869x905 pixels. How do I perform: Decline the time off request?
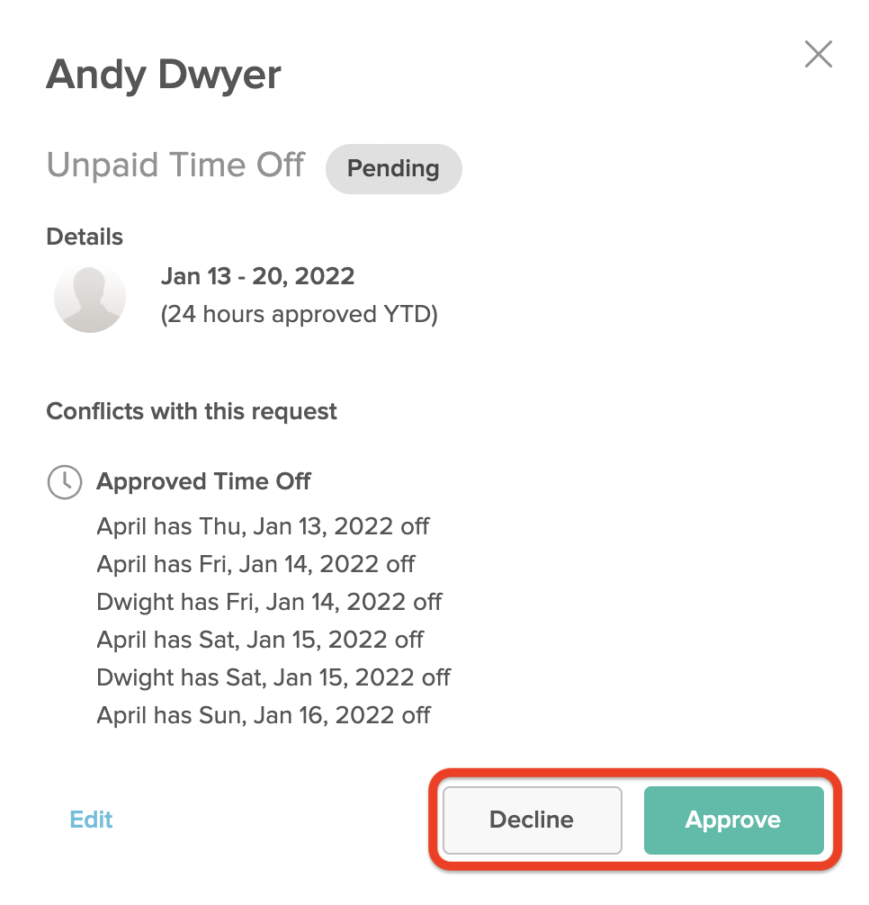point(532,820)
